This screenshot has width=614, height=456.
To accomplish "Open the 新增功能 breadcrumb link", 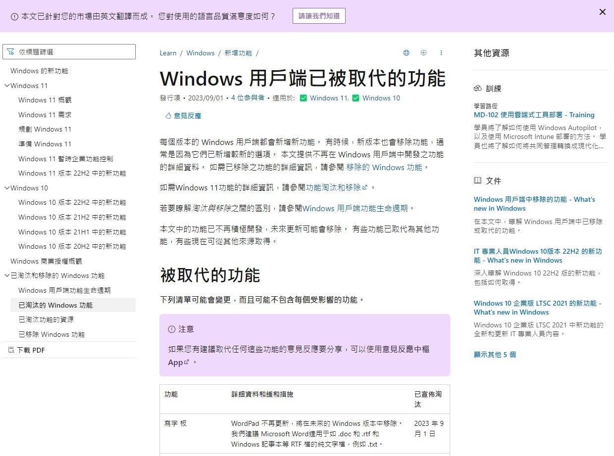I will pos(238,53).
